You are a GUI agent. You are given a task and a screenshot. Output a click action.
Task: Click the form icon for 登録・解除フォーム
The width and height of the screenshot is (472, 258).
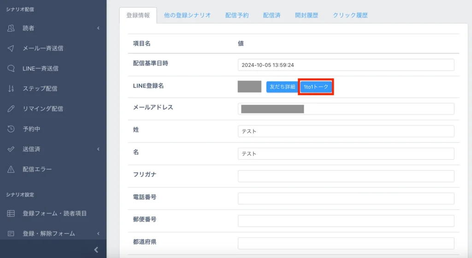tap(11, 234)
